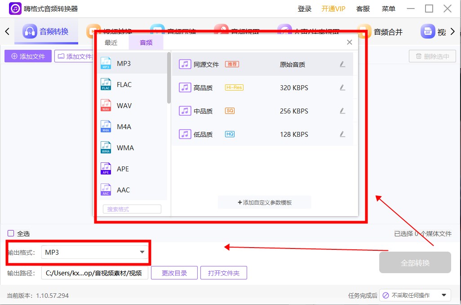This screenshot has height=305, width=461.
Task: Switch to the 最近 tab
Action: click(111, 42)
